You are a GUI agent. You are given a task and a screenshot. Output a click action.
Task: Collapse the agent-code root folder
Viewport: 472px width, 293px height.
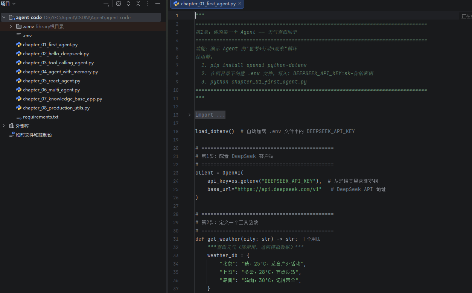point(4,18)
